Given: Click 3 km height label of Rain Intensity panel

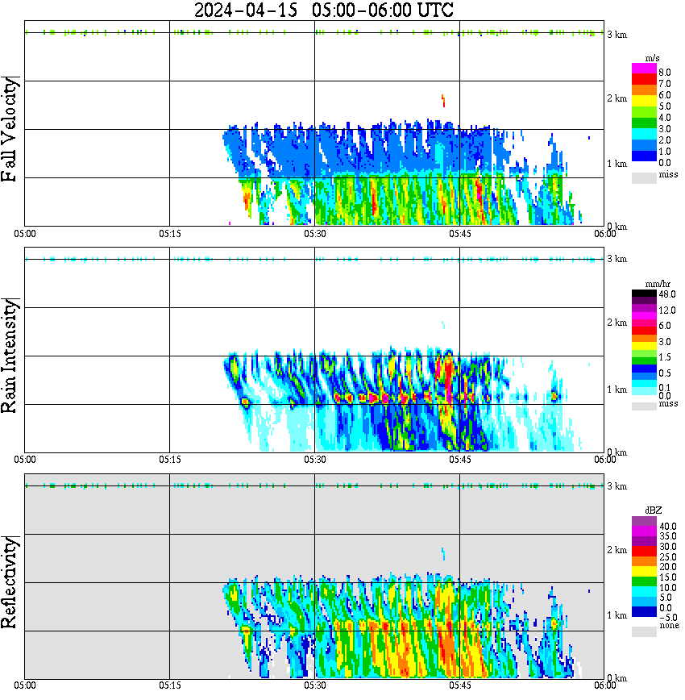Looking at the screenshot, I should pos(617,259).
